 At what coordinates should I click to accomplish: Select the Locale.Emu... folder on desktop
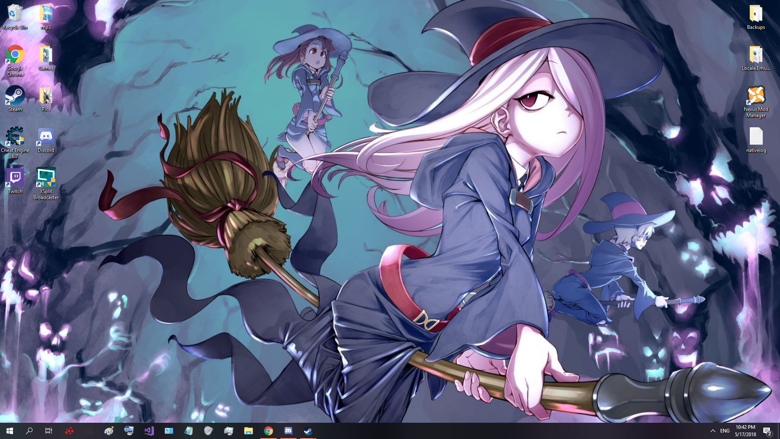tap(756, 58)
